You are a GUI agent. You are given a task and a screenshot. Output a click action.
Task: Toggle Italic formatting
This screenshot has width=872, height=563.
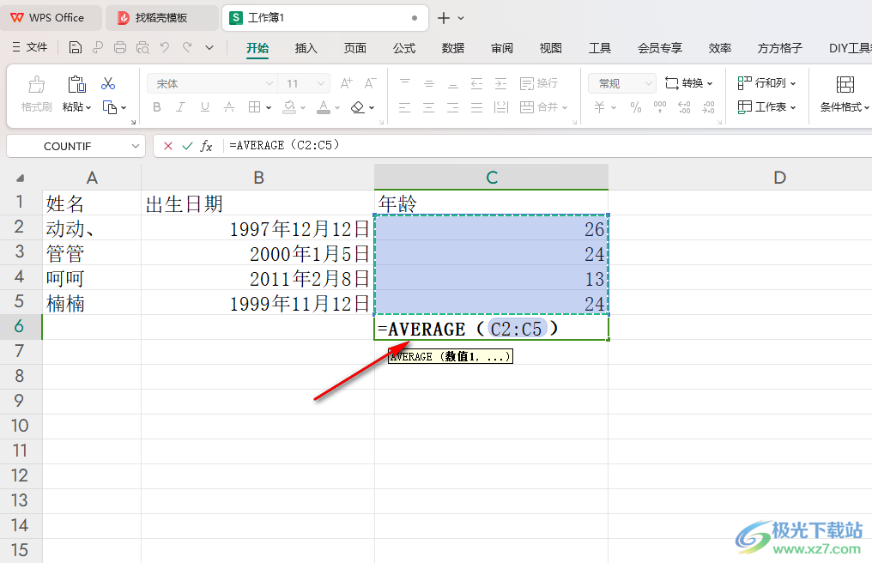[x=180, y=106]
